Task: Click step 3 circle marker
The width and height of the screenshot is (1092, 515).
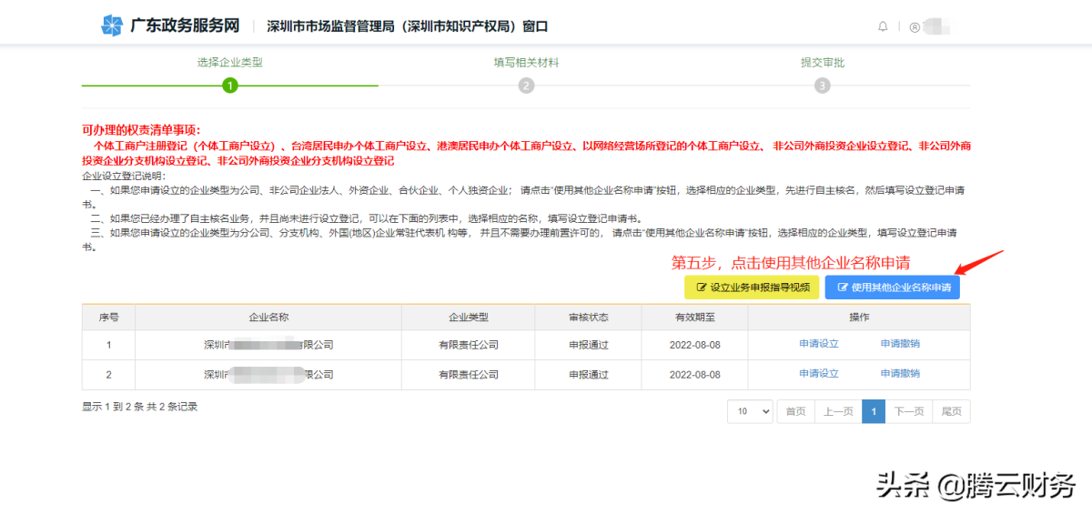Action: 822,86
